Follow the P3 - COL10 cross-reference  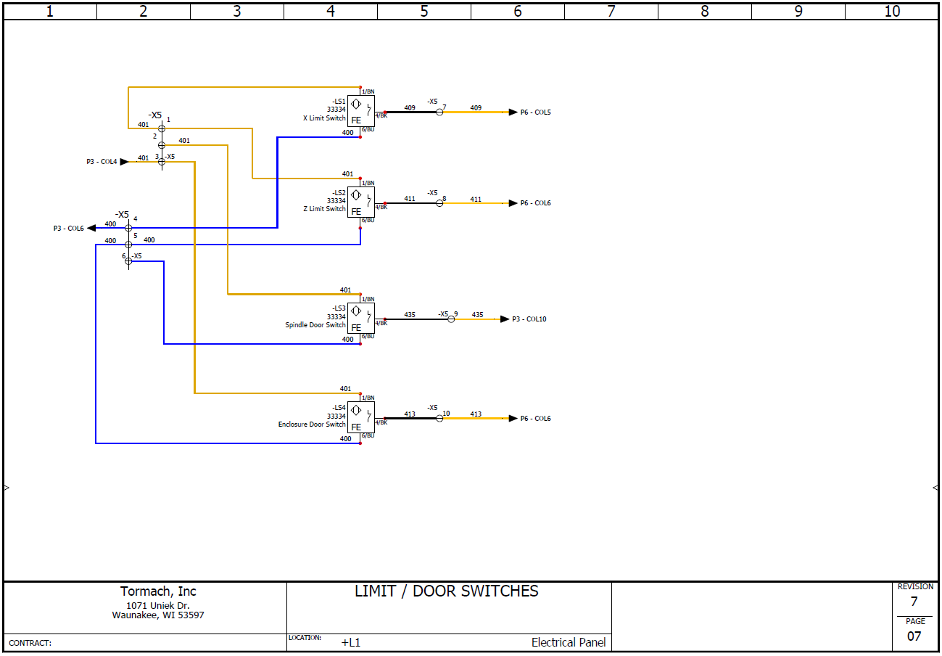[529, 319]
